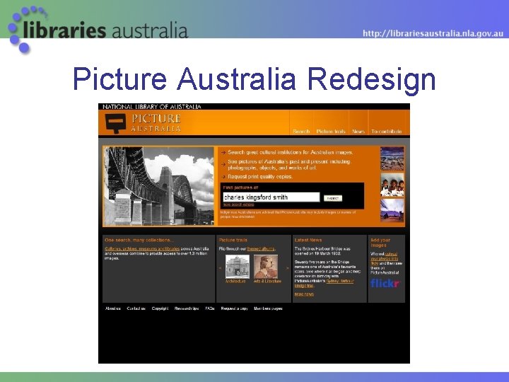Screen dimensions: 509x382
Task: Click the librariesaustralia.nla.gov.au URL
Action: pos(433,33)
